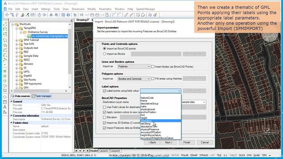Select Import as Blocks radio
The width and height of the screenshot is (283, 159).
(104, 54)
